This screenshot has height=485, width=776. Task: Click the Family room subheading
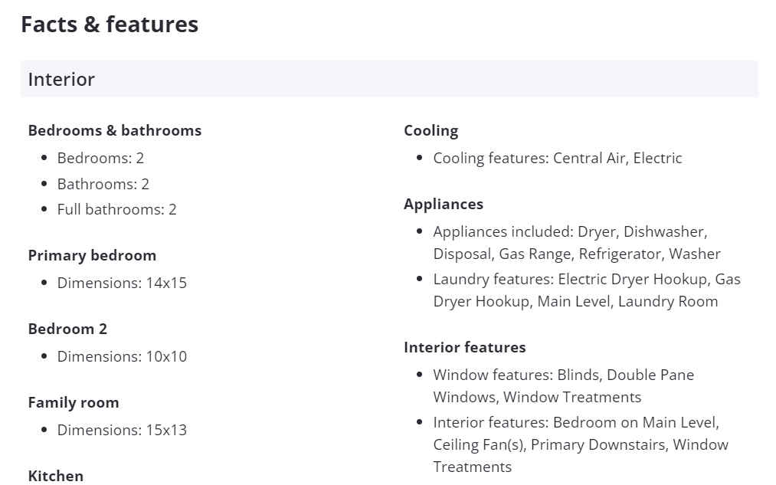[74, 402]
